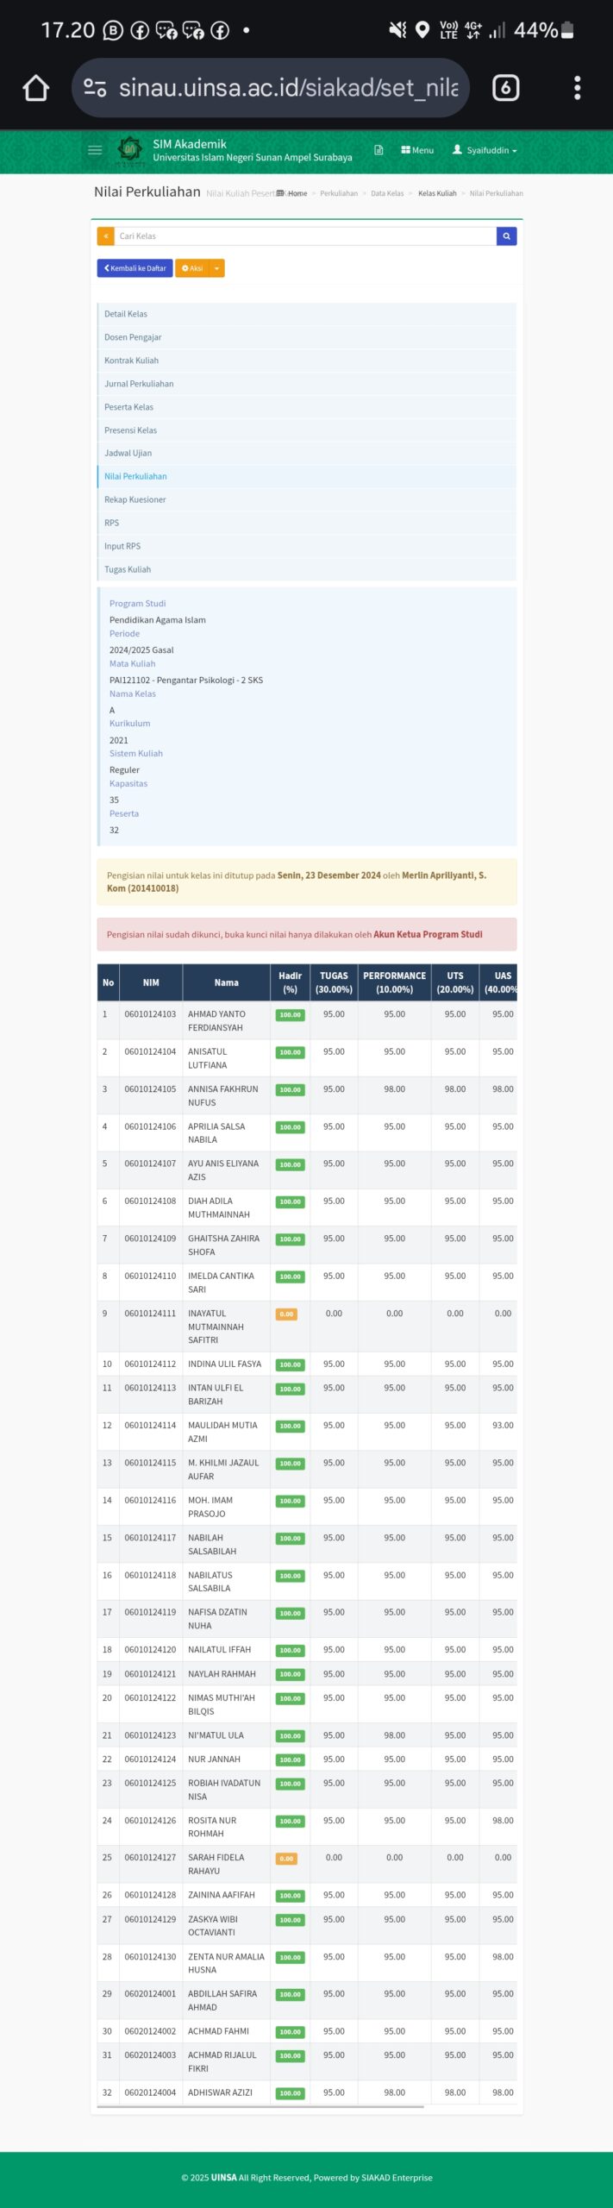Open the document icon in the header
The image size is (613, 2208).
point(378,150)
